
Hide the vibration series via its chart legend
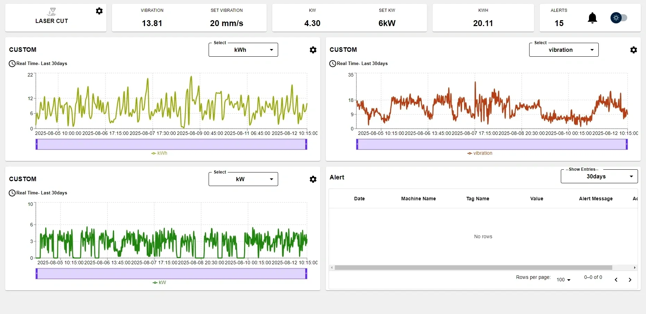pyautogui.click(x=480, y=153)
